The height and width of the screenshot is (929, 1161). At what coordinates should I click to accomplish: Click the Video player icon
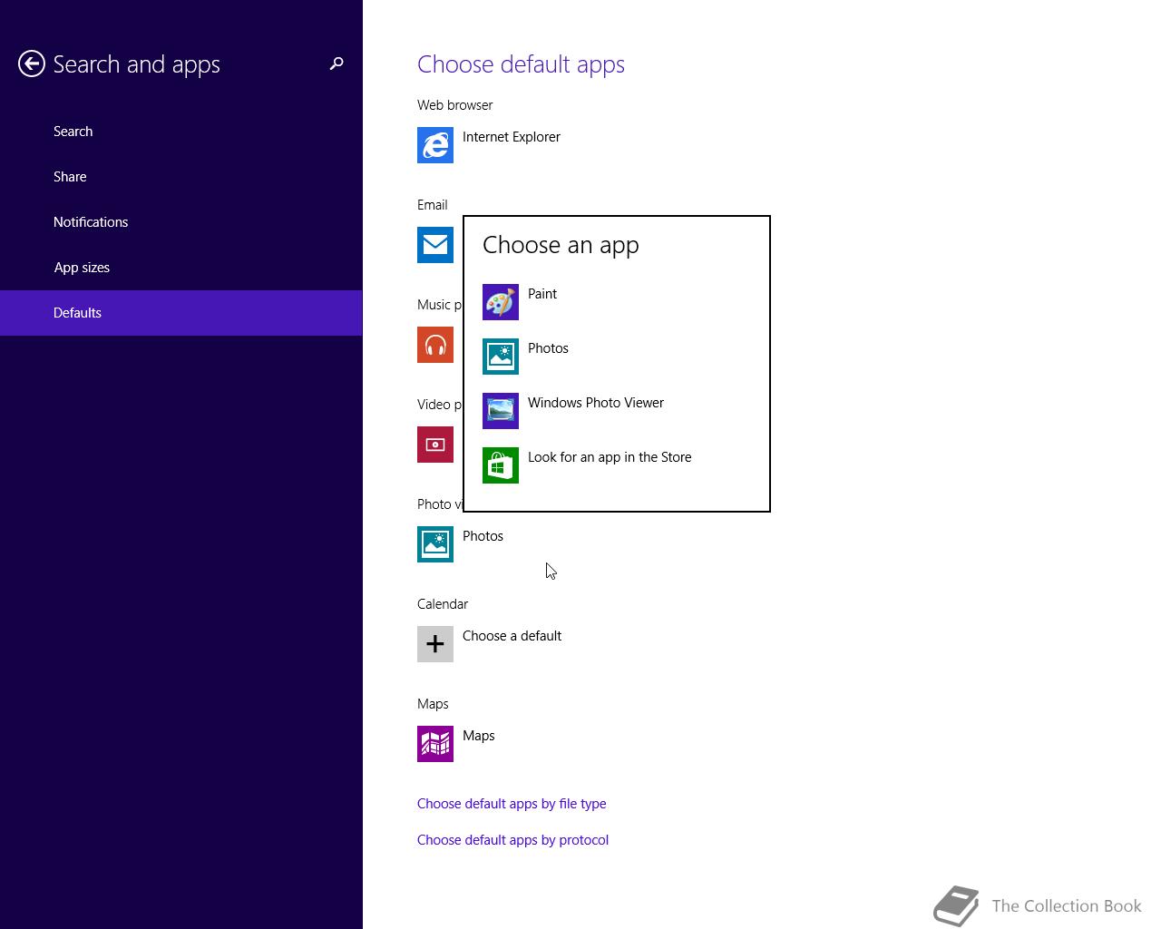435,445
